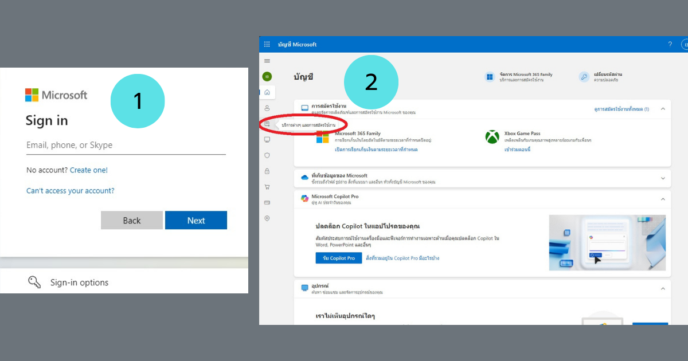Screen dimensions: 688x361
Task: Click the บัญชี Microsoft header title
Action: click(x=297, y=44)
